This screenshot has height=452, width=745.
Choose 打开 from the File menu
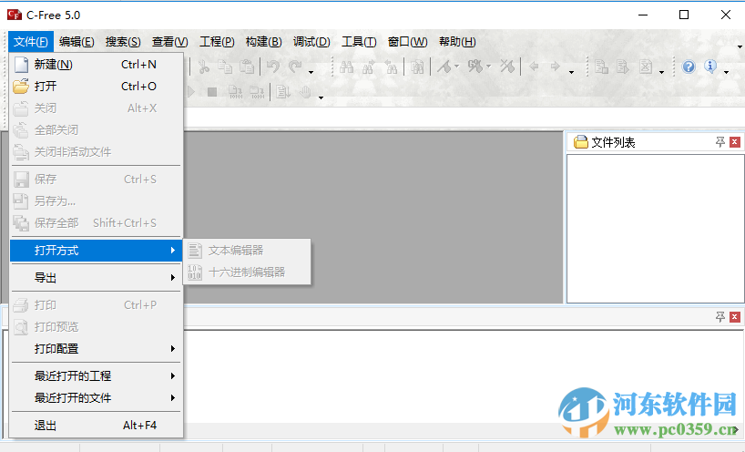pyautogui.click(x=96, y=87)
